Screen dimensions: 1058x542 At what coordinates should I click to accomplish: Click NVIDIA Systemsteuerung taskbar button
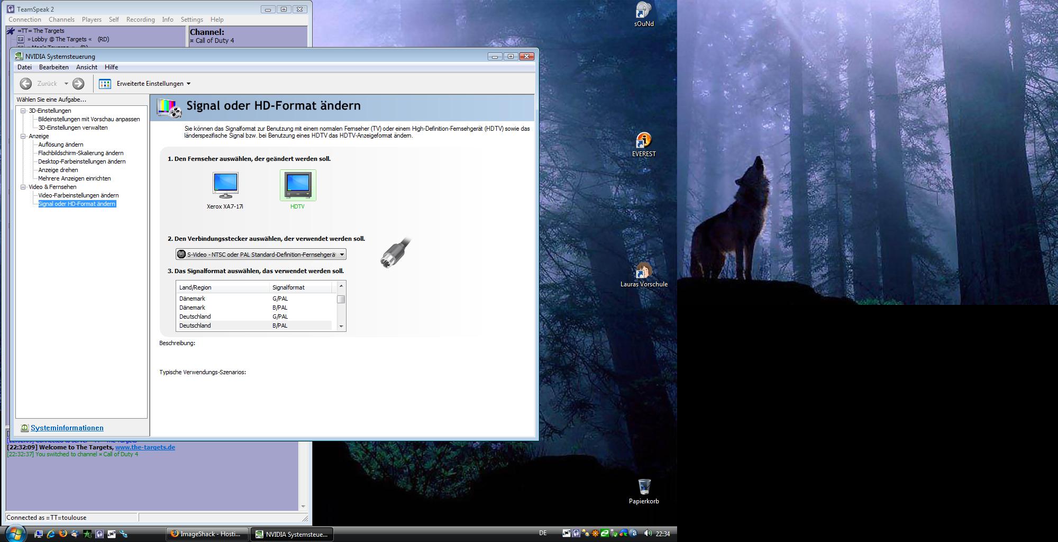293,534
